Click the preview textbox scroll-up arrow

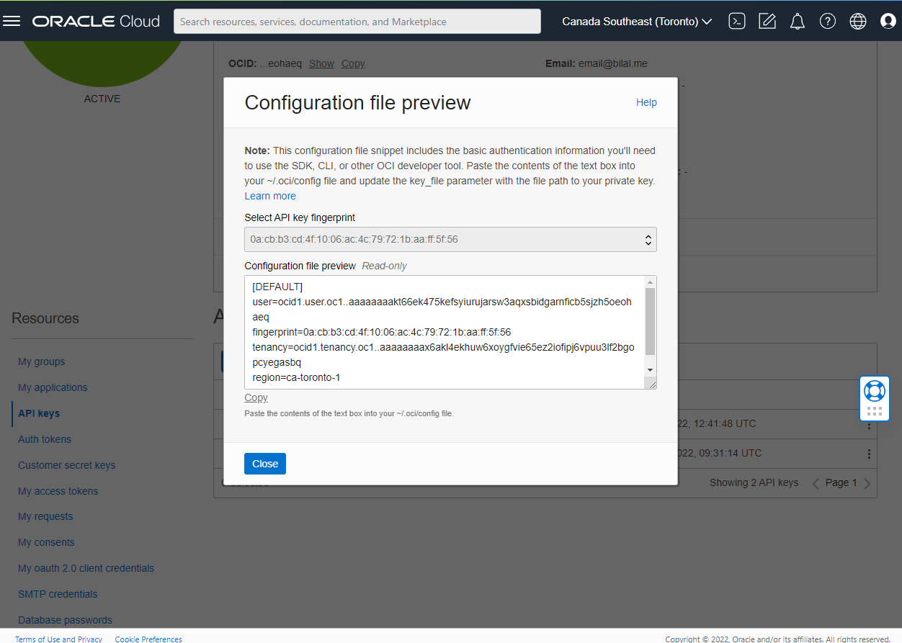click(650, 282)
